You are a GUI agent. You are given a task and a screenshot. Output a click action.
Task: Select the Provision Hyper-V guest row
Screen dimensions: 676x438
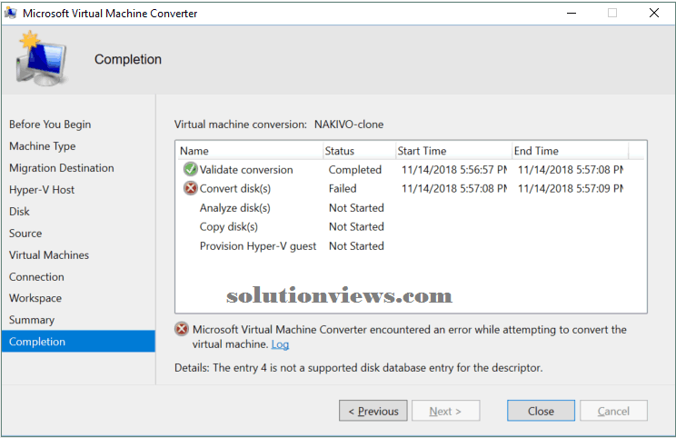point(411,245)
